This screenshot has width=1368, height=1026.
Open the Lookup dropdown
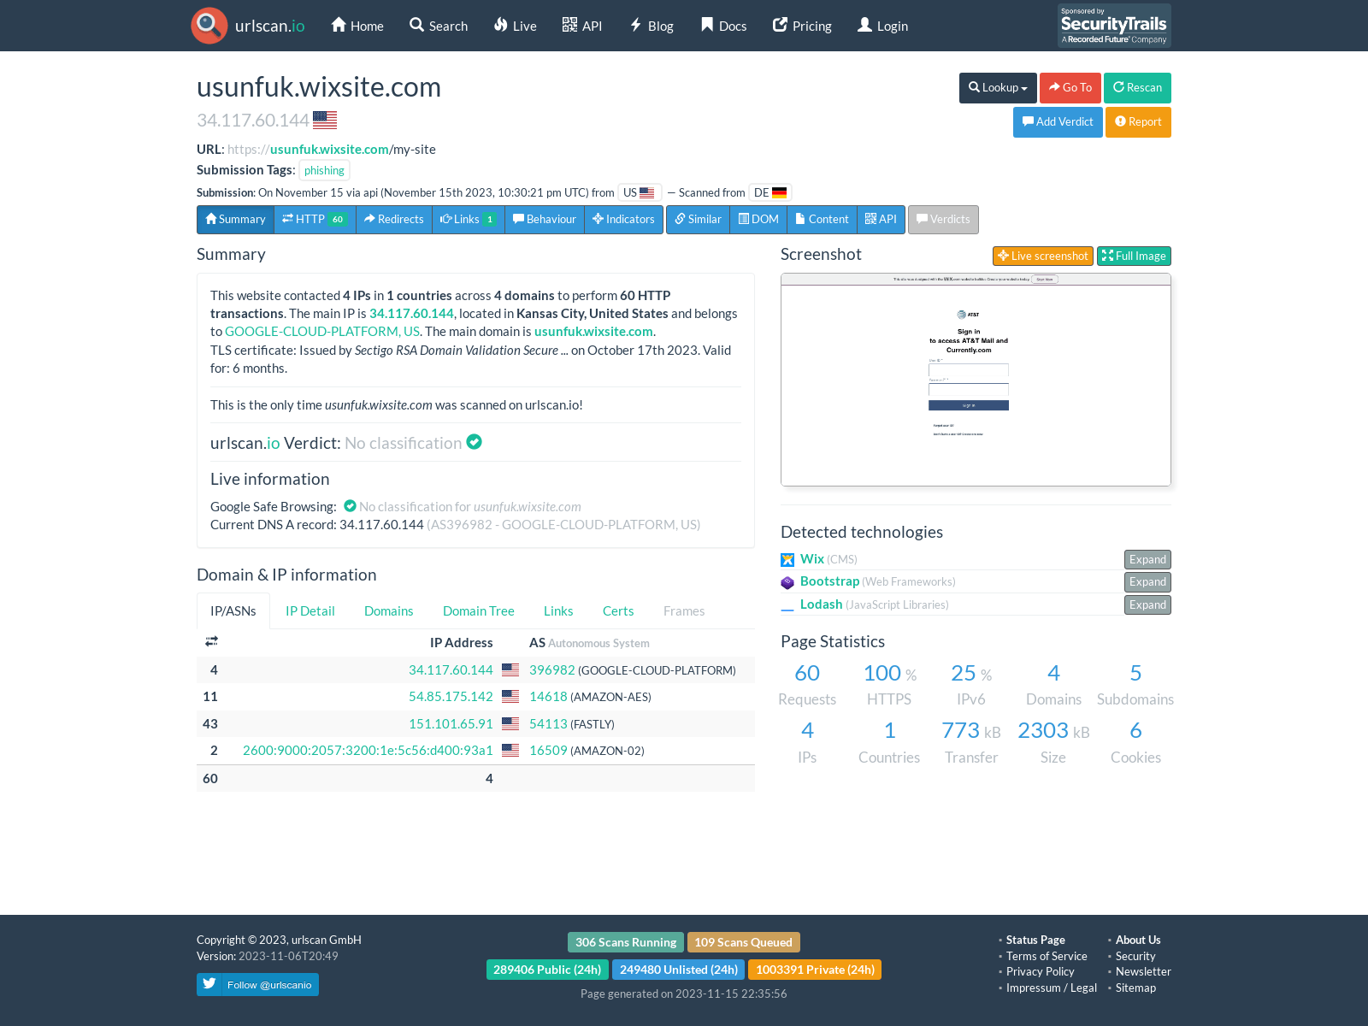(x=998, y=88)
